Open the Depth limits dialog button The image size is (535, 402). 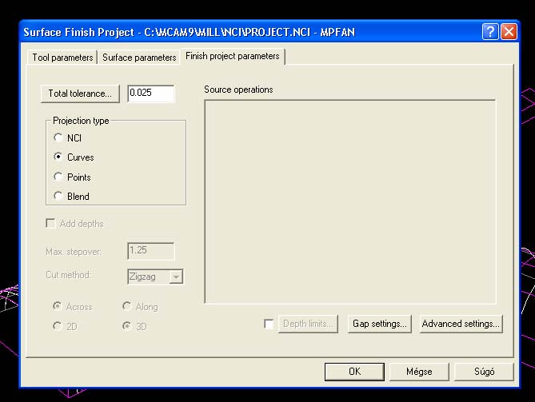pyautogui.click(x=308, y=324)
